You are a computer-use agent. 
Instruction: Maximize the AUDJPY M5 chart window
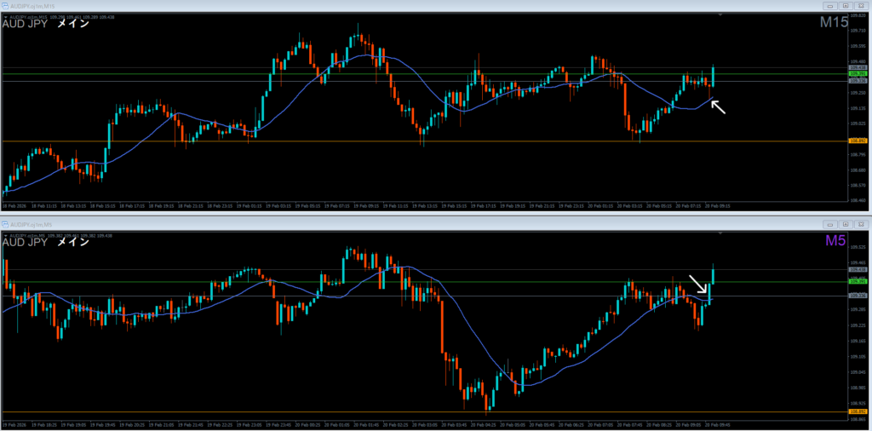pyautogui.click(x=846, y=225)
